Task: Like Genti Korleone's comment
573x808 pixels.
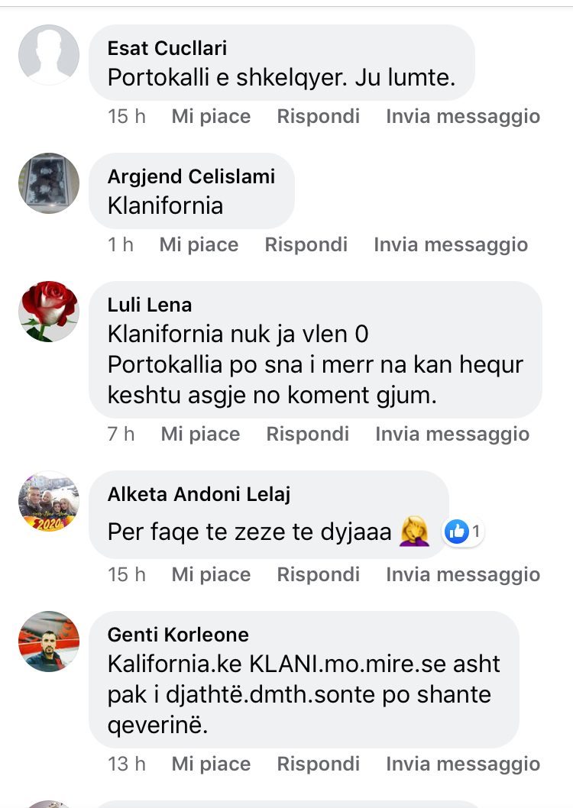Action: coord(212,764)
